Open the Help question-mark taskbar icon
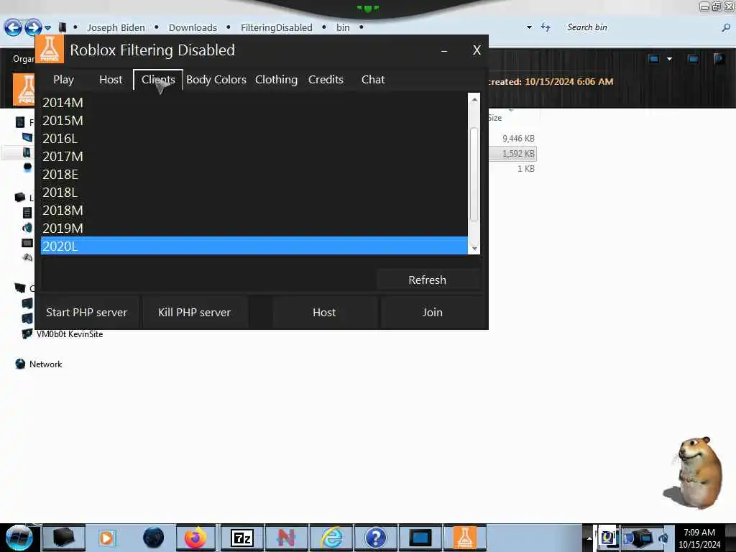This screenshot has height=552, width=736. click(x=375, y=538)
